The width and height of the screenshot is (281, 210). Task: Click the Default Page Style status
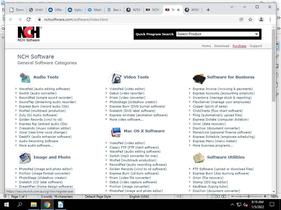point(98,196)
